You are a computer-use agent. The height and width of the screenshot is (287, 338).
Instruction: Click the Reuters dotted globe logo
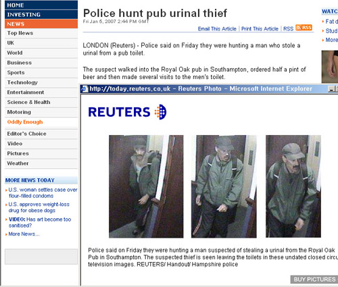coord(161,112)
